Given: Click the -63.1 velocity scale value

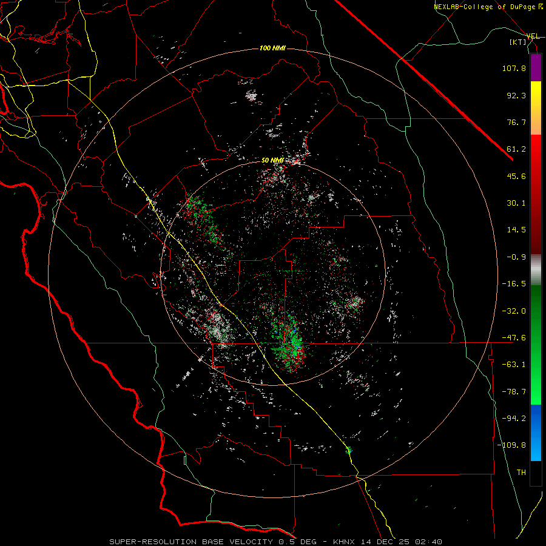Looking at the screenshot, I should pos(514,365).
